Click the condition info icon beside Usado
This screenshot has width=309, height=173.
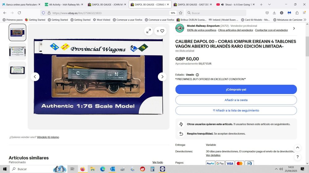click(197, 75)
